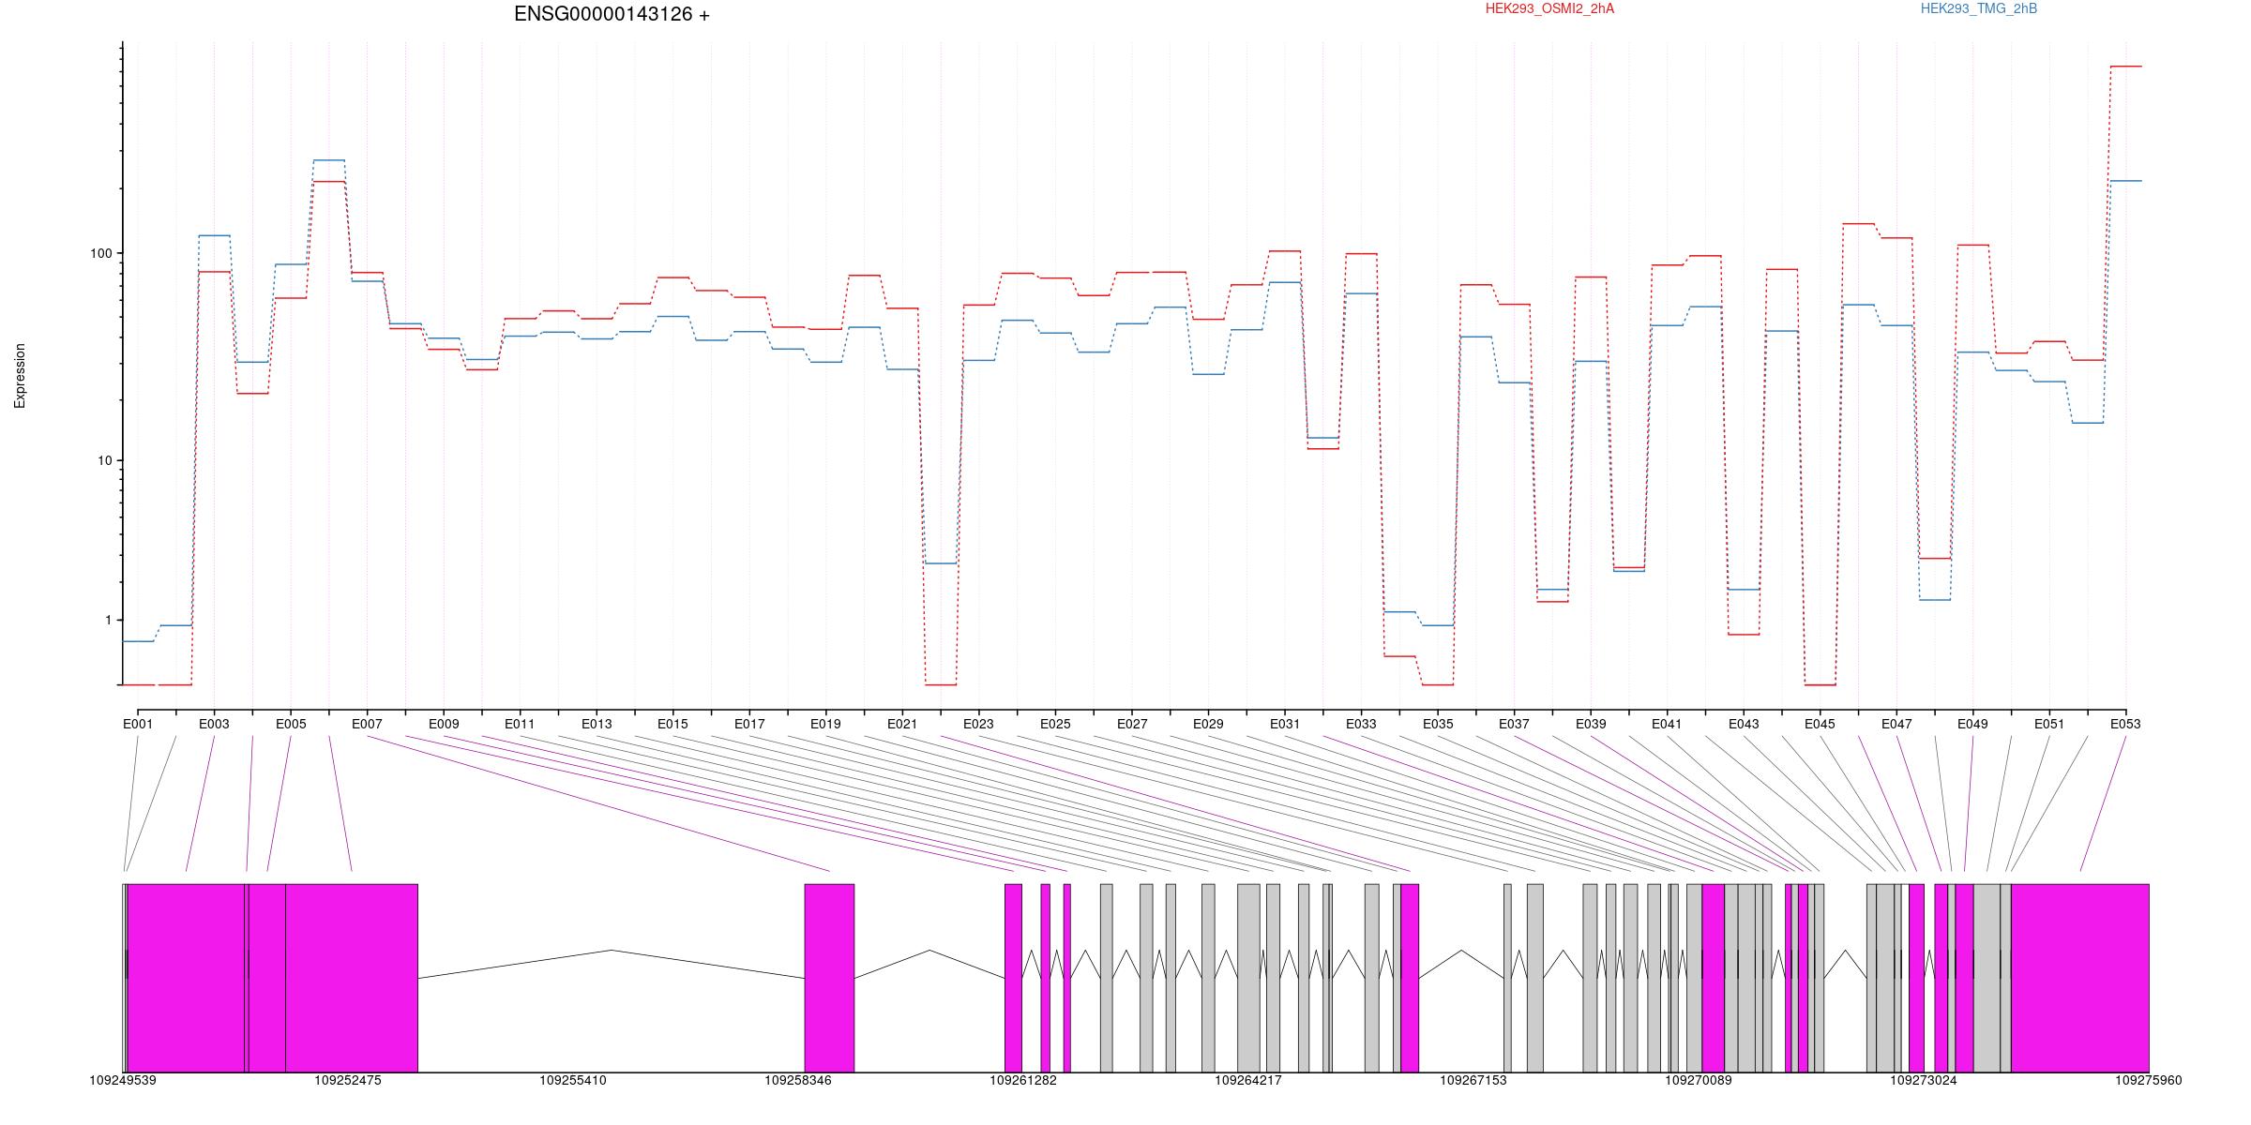Click genomic coordinate 109249539
The image size is (2251, 1125).
tap(123, 1080)
